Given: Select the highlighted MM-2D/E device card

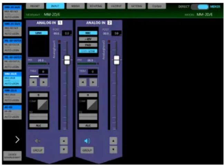Looking at the screenshot, I should 12,79.
